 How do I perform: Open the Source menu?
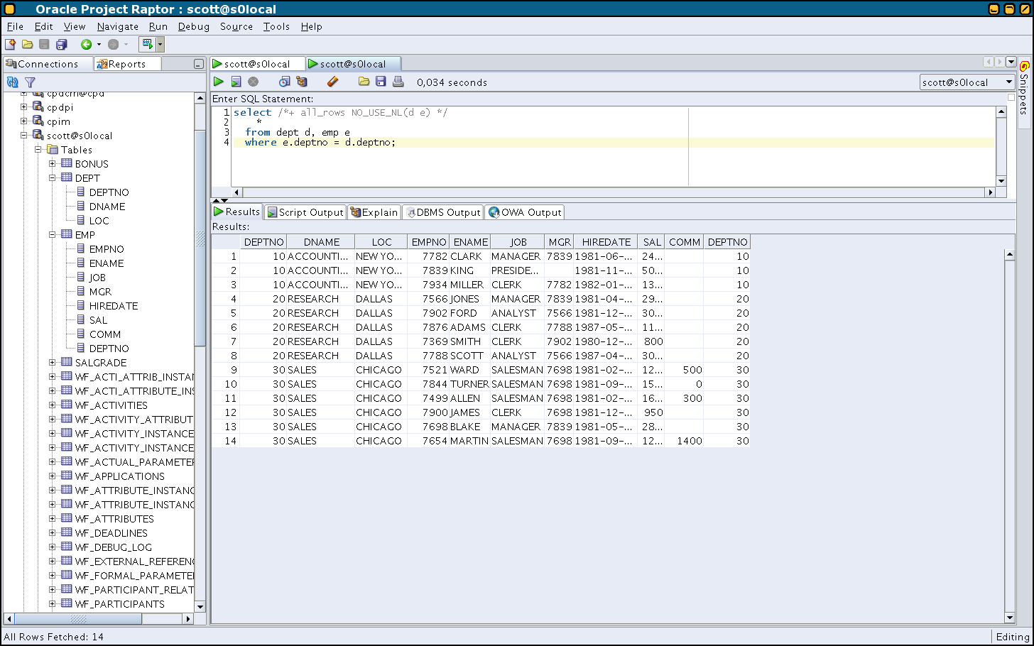(x=236, y=26)
